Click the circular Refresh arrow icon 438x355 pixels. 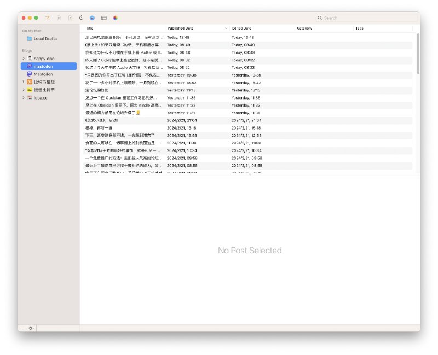(82, 18)
